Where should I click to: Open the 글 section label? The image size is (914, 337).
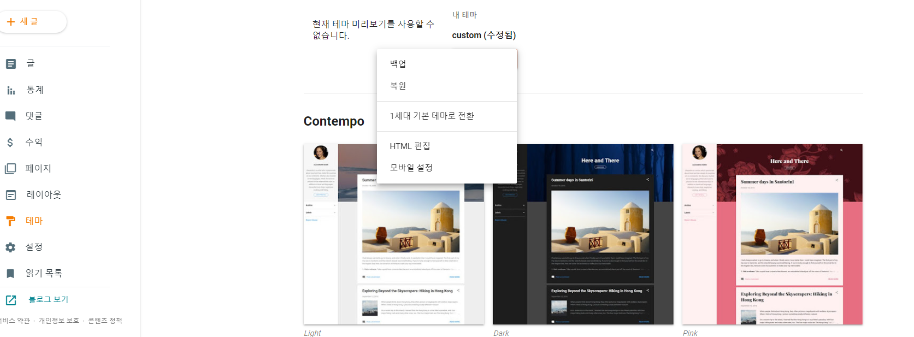[31, 63]
